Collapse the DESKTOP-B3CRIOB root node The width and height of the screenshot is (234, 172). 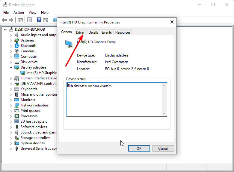5,29
